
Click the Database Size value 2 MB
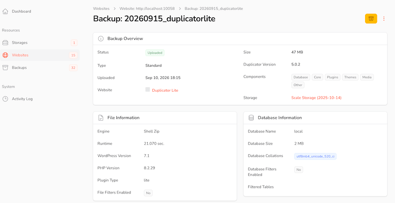[x=299, y=144]
